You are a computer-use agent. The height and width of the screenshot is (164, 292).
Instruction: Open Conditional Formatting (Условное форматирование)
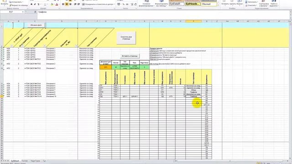pos(147,3)
